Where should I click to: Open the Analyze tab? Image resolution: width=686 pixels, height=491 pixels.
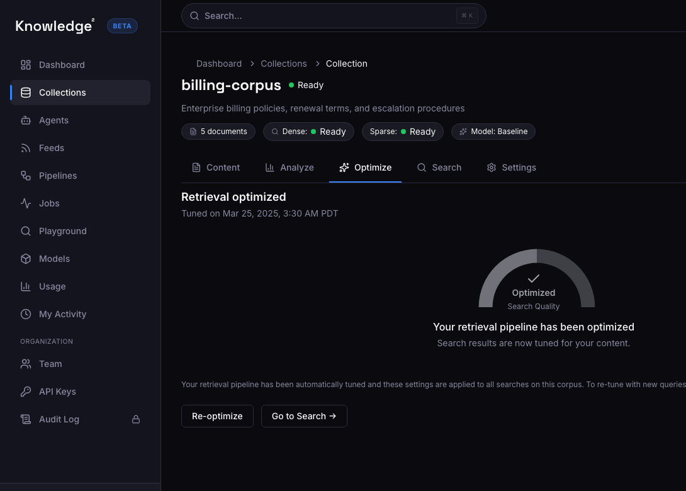[x=289, y=167]
